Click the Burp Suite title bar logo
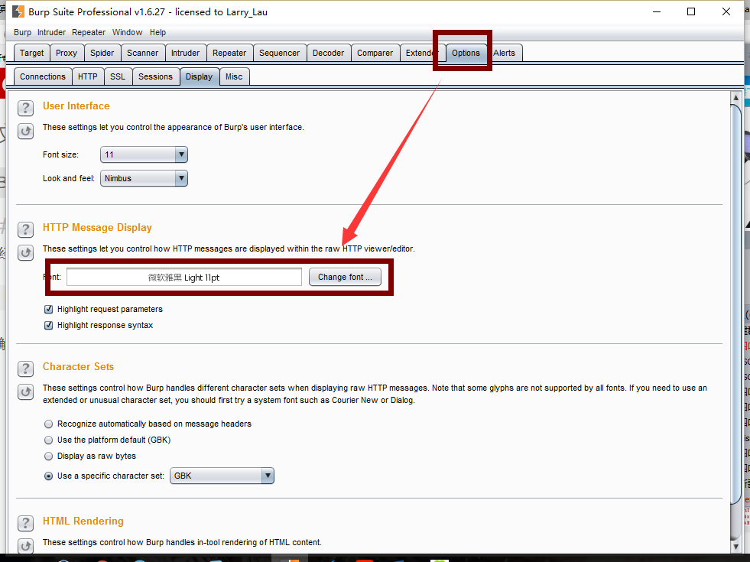The image size is (750, 562). pyautogui.click(x=18, y=11)
